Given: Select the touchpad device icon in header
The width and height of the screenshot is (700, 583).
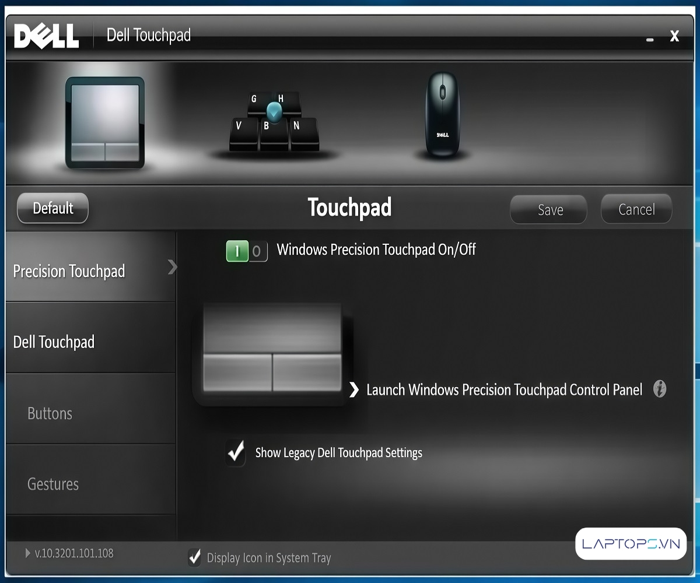Looking at the screenshot, I should 105,122.
